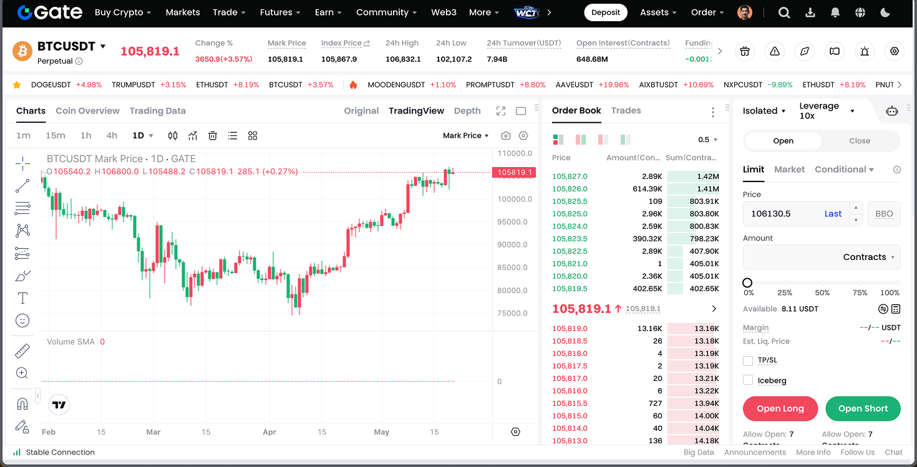Image resolution: width=917 pixels, height=467 pixels.
Task: Open the calculator icon beside Available balance
Action: pos(896,309)
